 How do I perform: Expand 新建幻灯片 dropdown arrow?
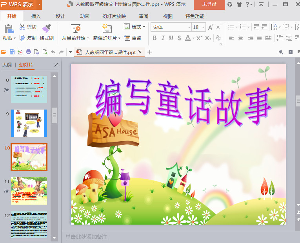[x=119, y=38]
